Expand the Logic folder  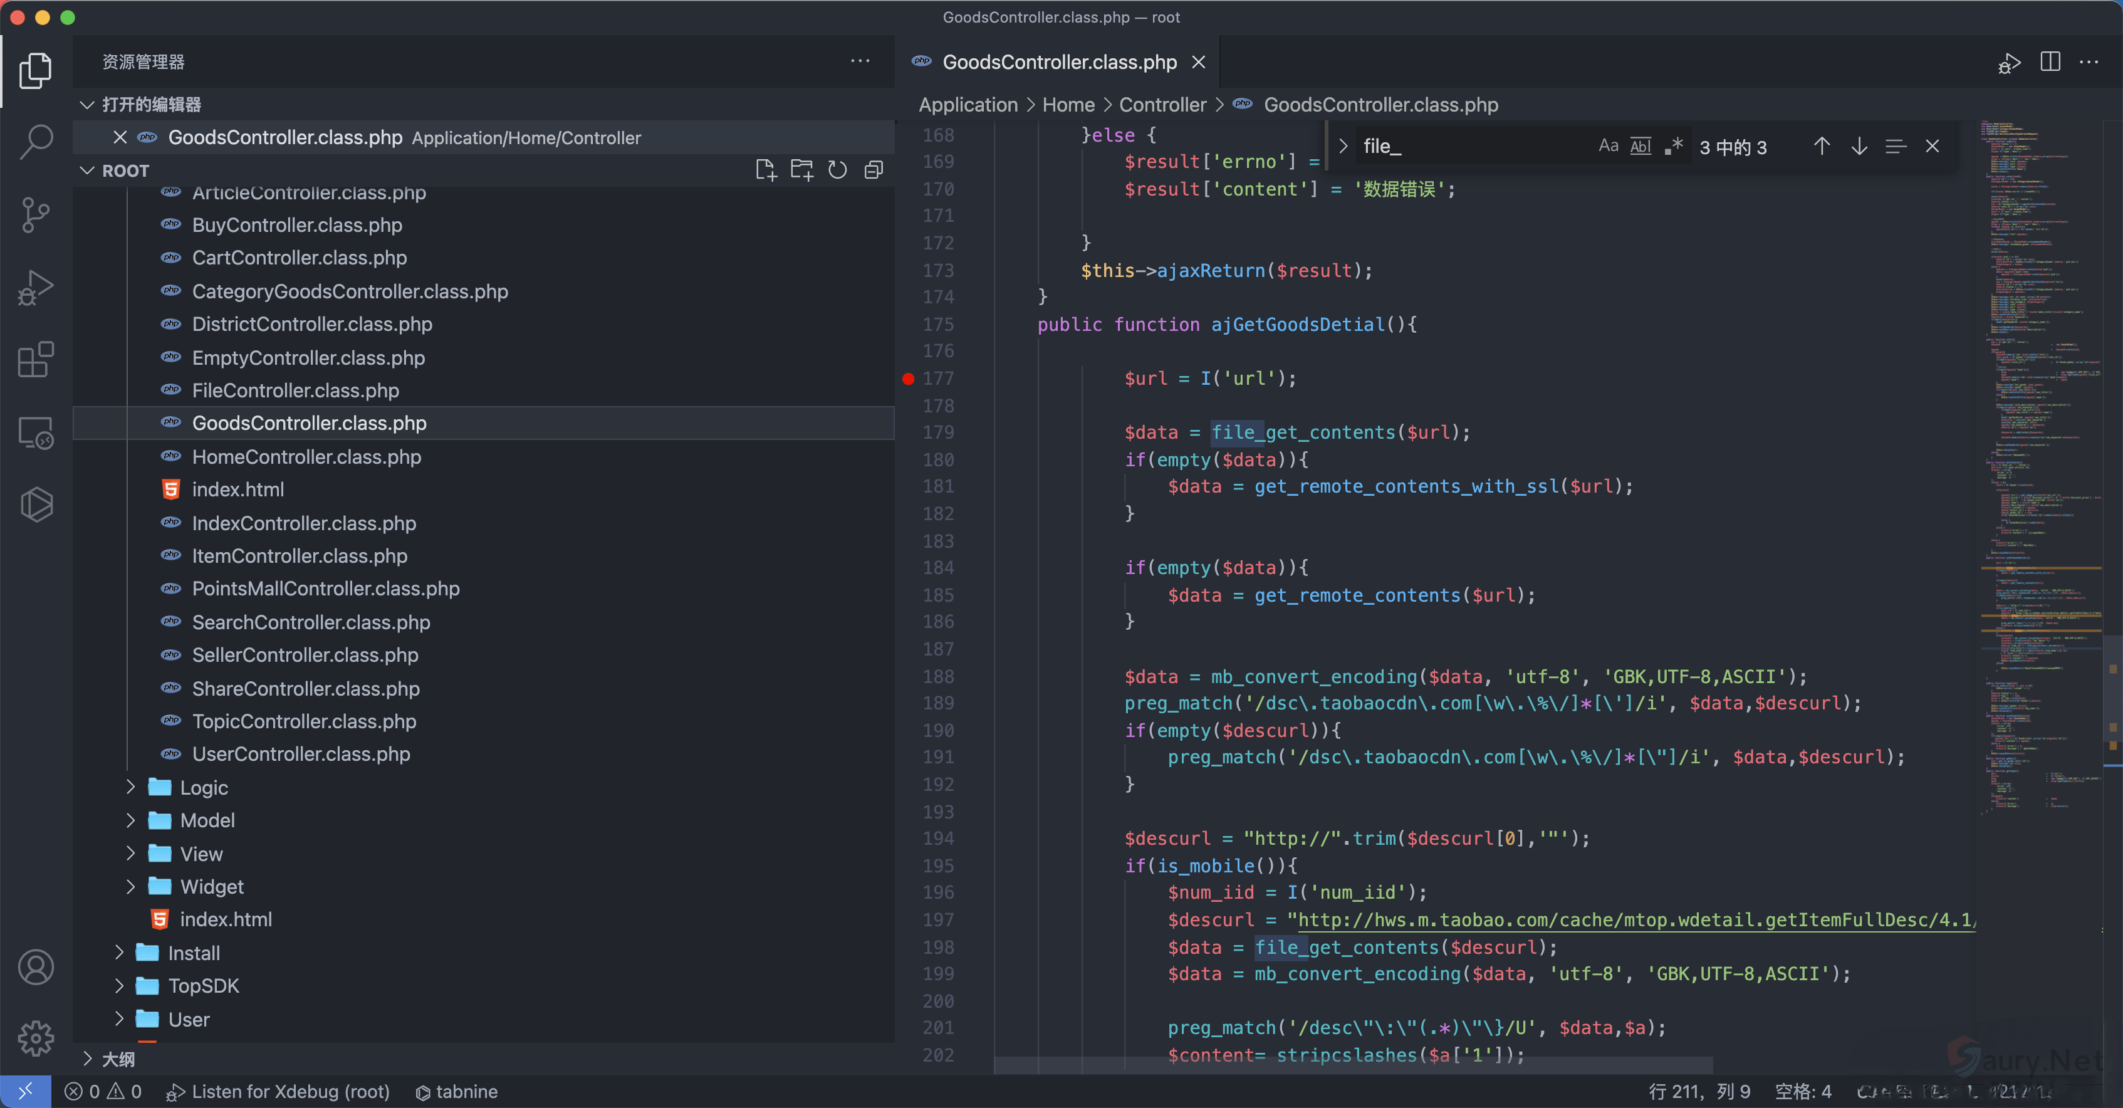click(x=204, y=787)
